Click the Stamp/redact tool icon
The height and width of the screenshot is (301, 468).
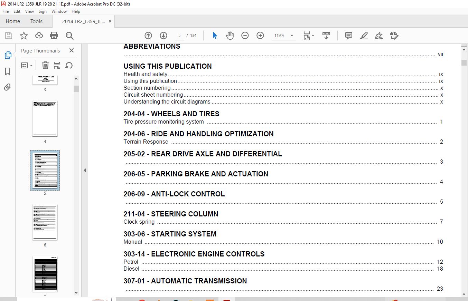point(394,36)
